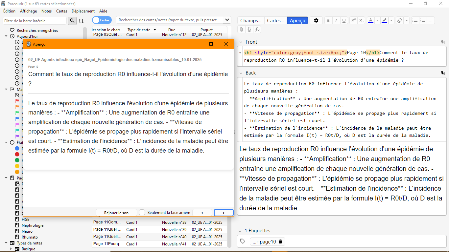Collapse the Front field section

tap(241, 42)
